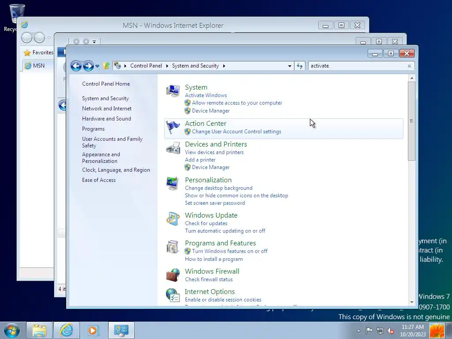Image resolution: width=452 pixels, height=339 pixels.
Task: Go forward with the Control Panel Forward arrow
Action: click(88, 66)
